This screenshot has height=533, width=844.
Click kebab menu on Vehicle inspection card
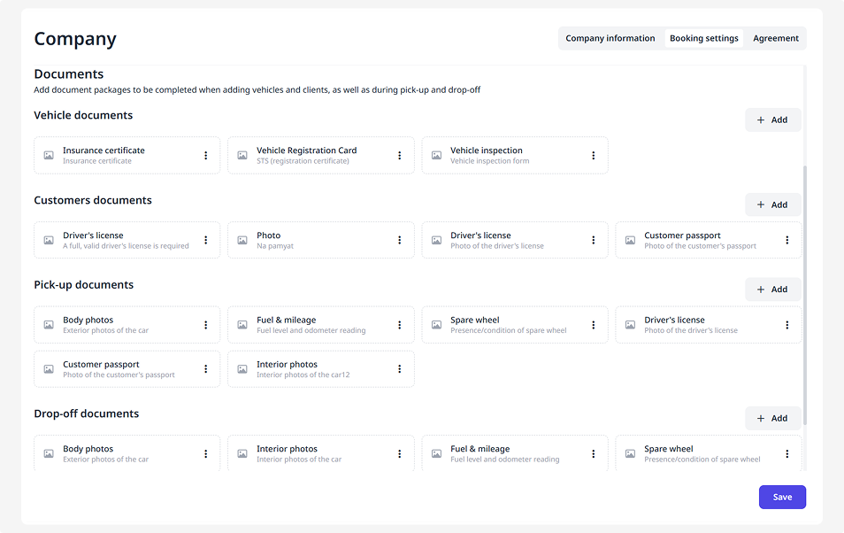click(594, 156)
